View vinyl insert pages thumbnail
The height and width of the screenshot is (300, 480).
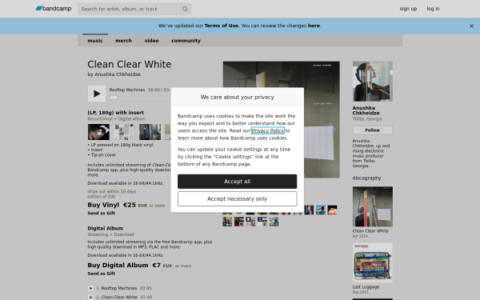click(124, 132)
